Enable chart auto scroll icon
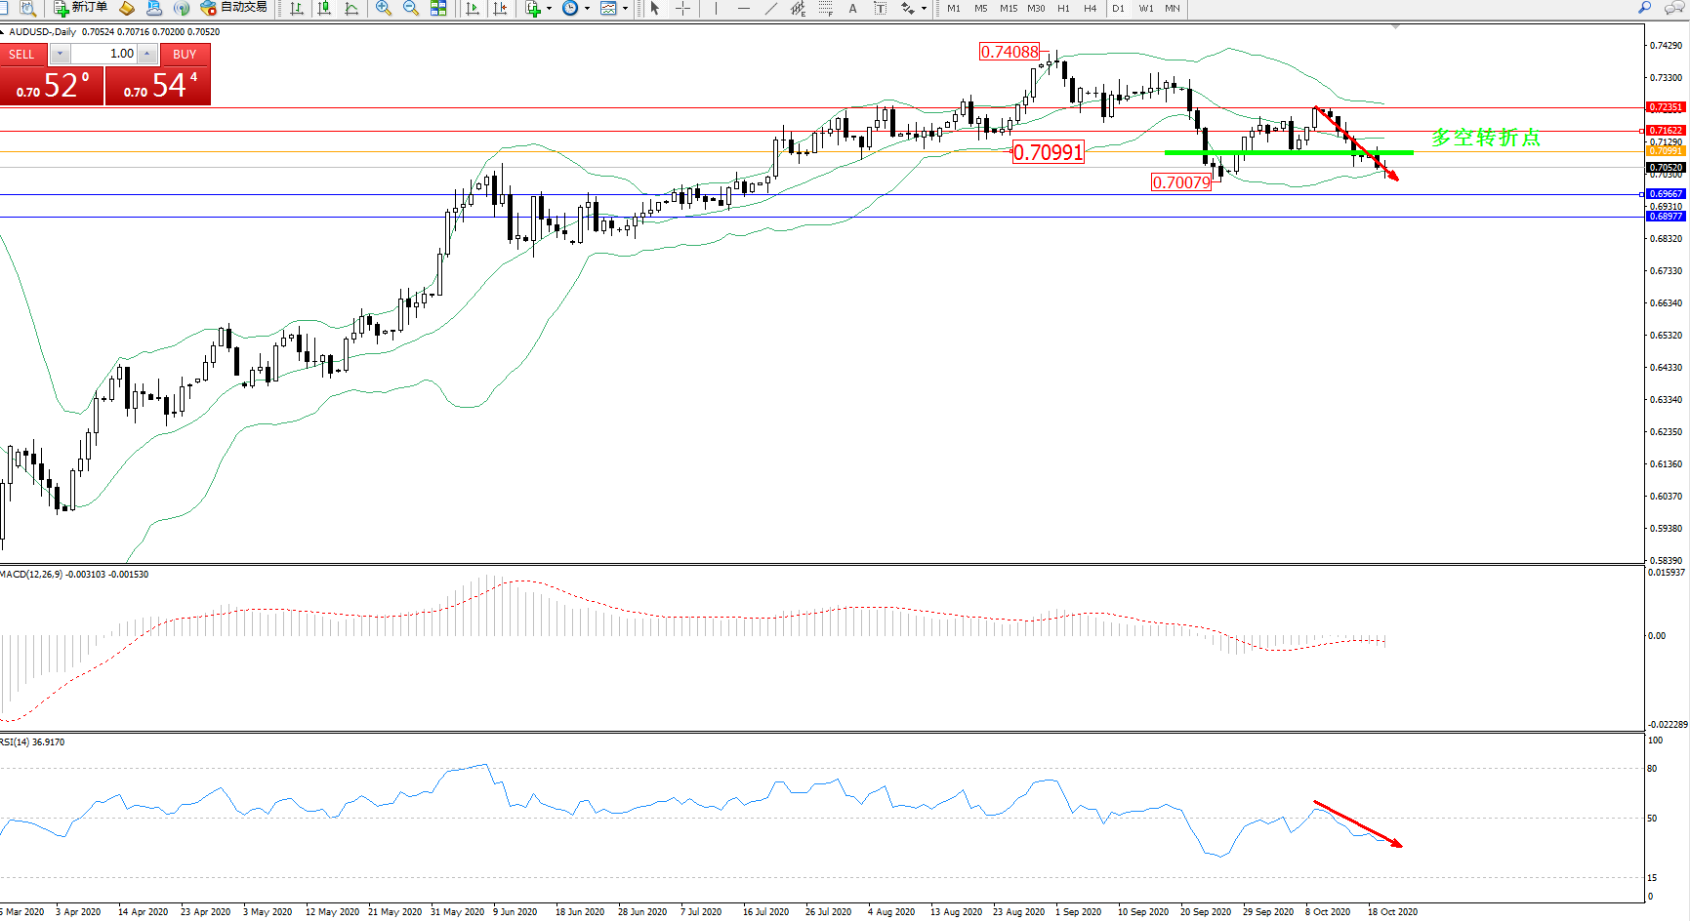This screenshot has width=1690, height=921. click(474, 8)
